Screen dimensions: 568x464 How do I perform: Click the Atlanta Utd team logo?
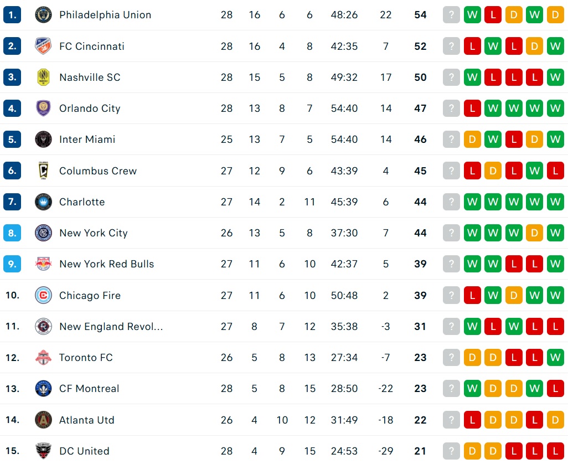[x=43, y=420]
